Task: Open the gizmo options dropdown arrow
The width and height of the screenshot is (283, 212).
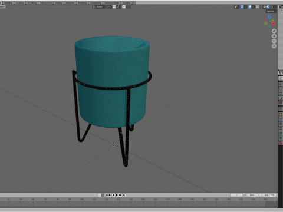Action: 245,7
